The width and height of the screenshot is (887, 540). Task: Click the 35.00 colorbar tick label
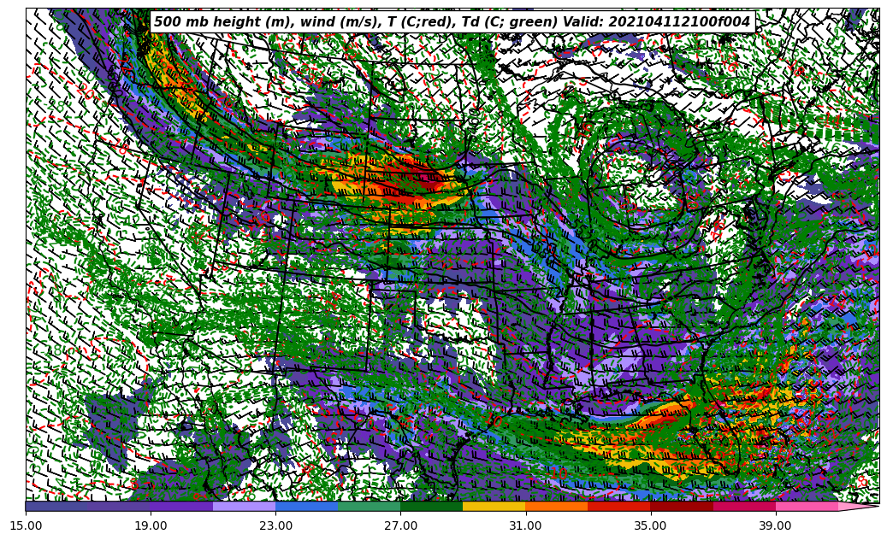pyautogui.click(x=650, y=525)
